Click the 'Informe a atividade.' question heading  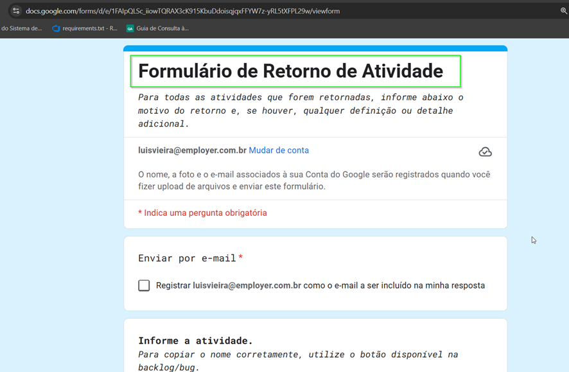[x=195, y=341]
